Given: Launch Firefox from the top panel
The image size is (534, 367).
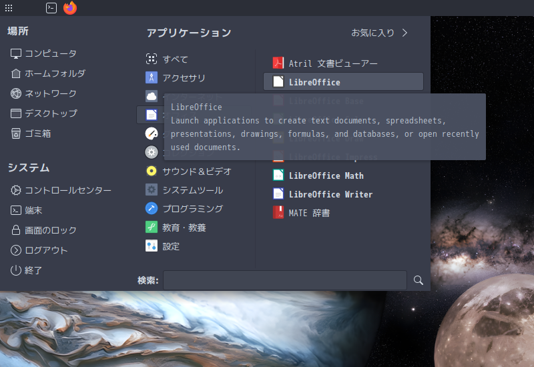Looking at the screenshot, I should click(70, 8).
